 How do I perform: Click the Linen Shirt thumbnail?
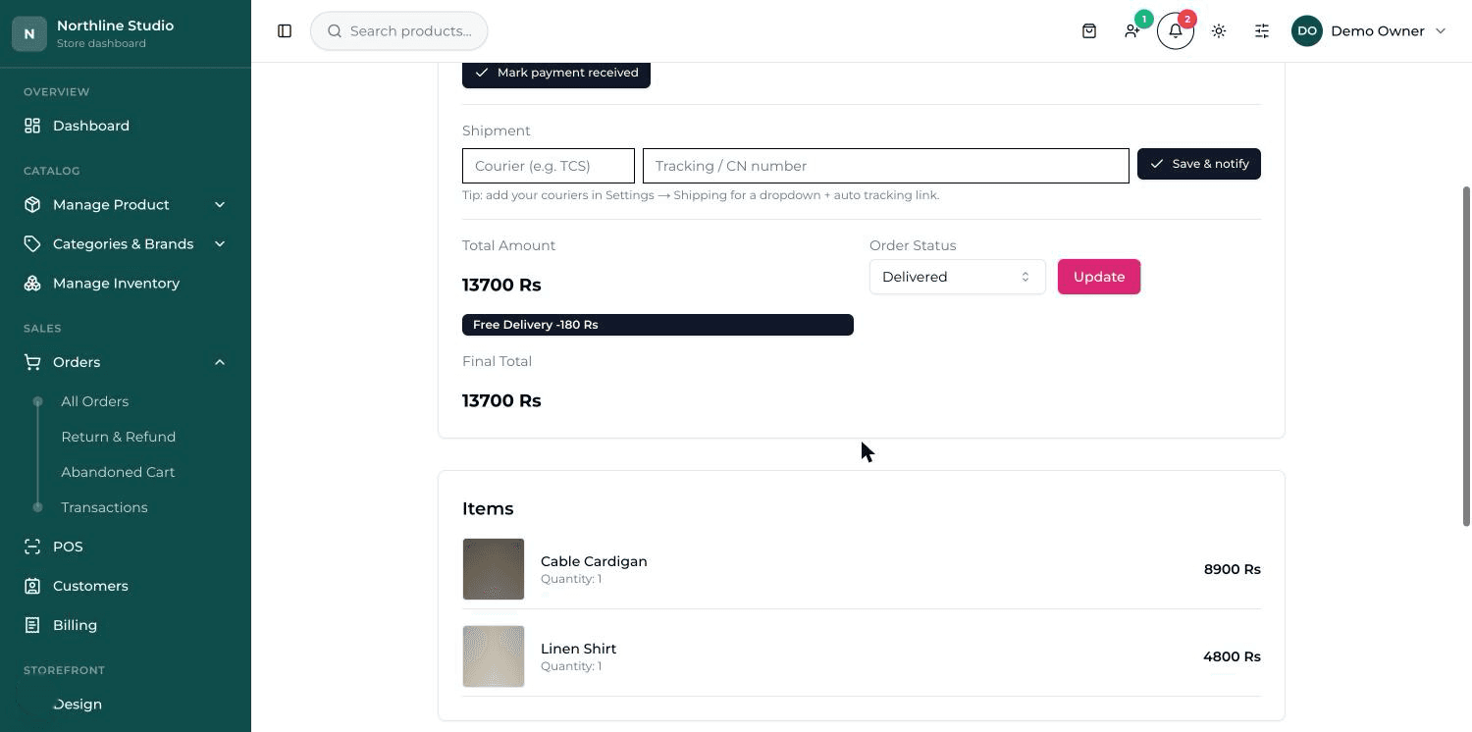point(494,656)
